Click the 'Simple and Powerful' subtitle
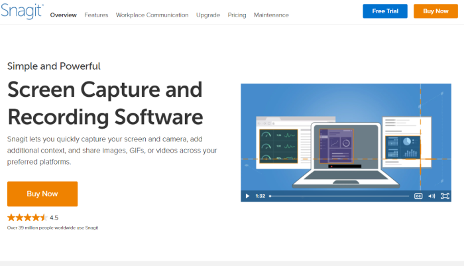This screenshot has height=266, width=464. tap(54, 66)
